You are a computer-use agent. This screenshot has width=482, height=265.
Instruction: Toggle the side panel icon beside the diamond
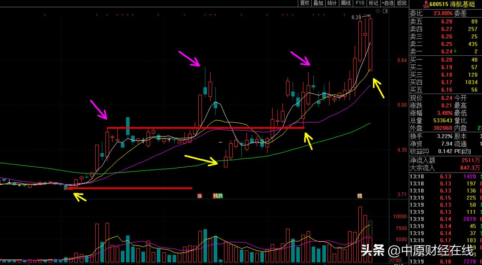pyautogui.click(x=385, y=11)
